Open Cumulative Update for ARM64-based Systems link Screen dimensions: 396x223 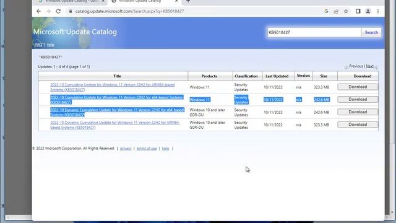click(113, 87)
